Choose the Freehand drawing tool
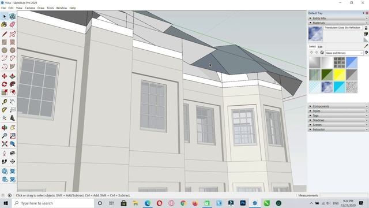Viewport: 369px width, 208px height. coord(13,34)
